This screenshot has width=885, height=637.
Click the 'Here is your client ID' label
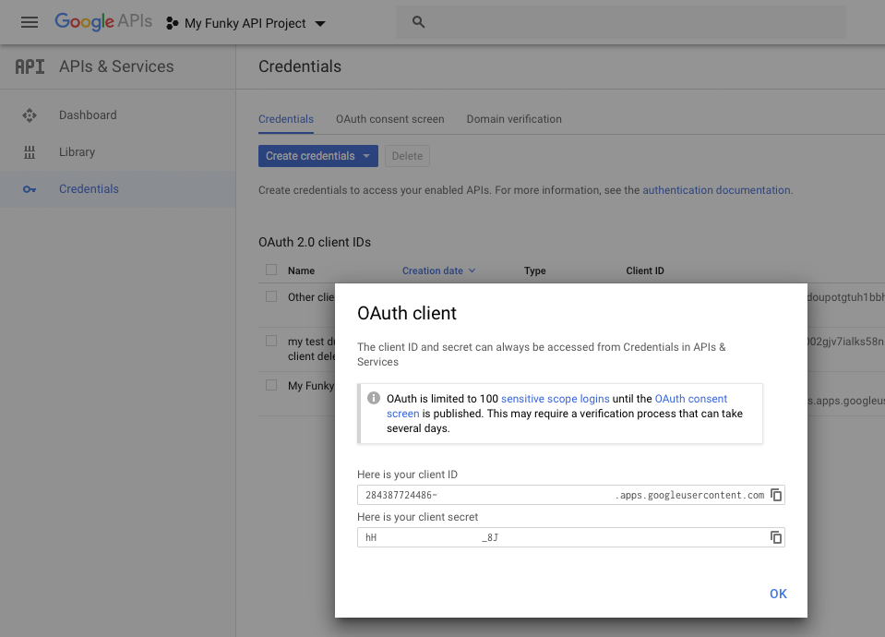pyautogui.click(x=408, y=475)
